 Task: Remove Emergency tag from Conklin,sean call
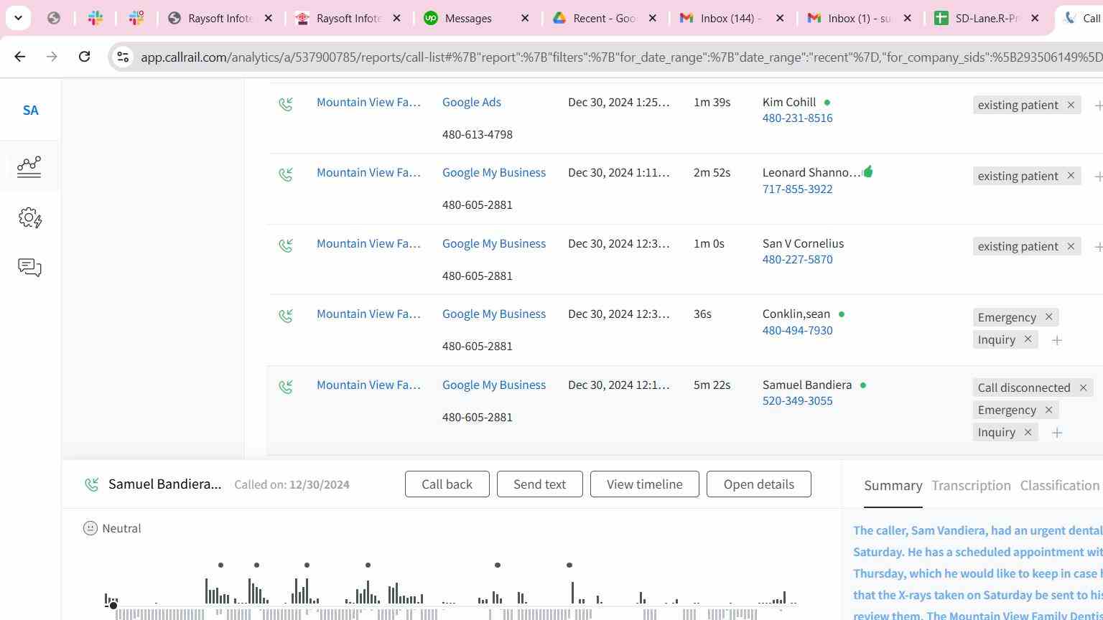tap(1048, 317)
